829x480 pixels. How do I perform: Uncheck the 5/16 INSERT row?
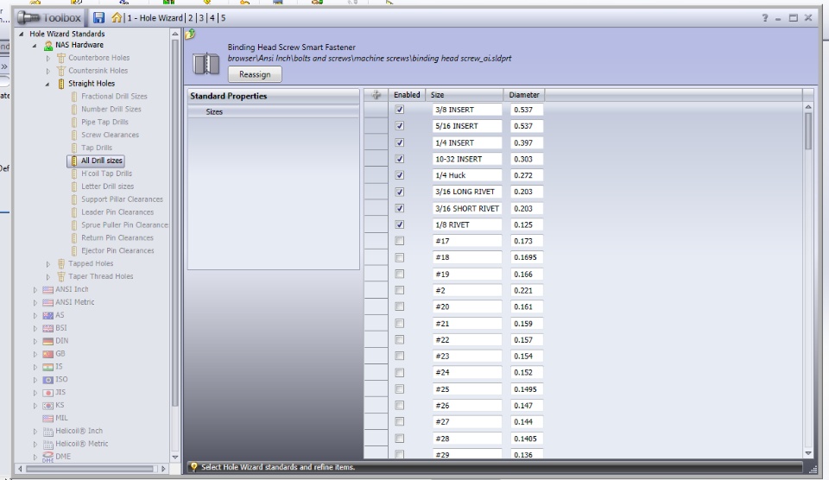[x=400, y=126]
